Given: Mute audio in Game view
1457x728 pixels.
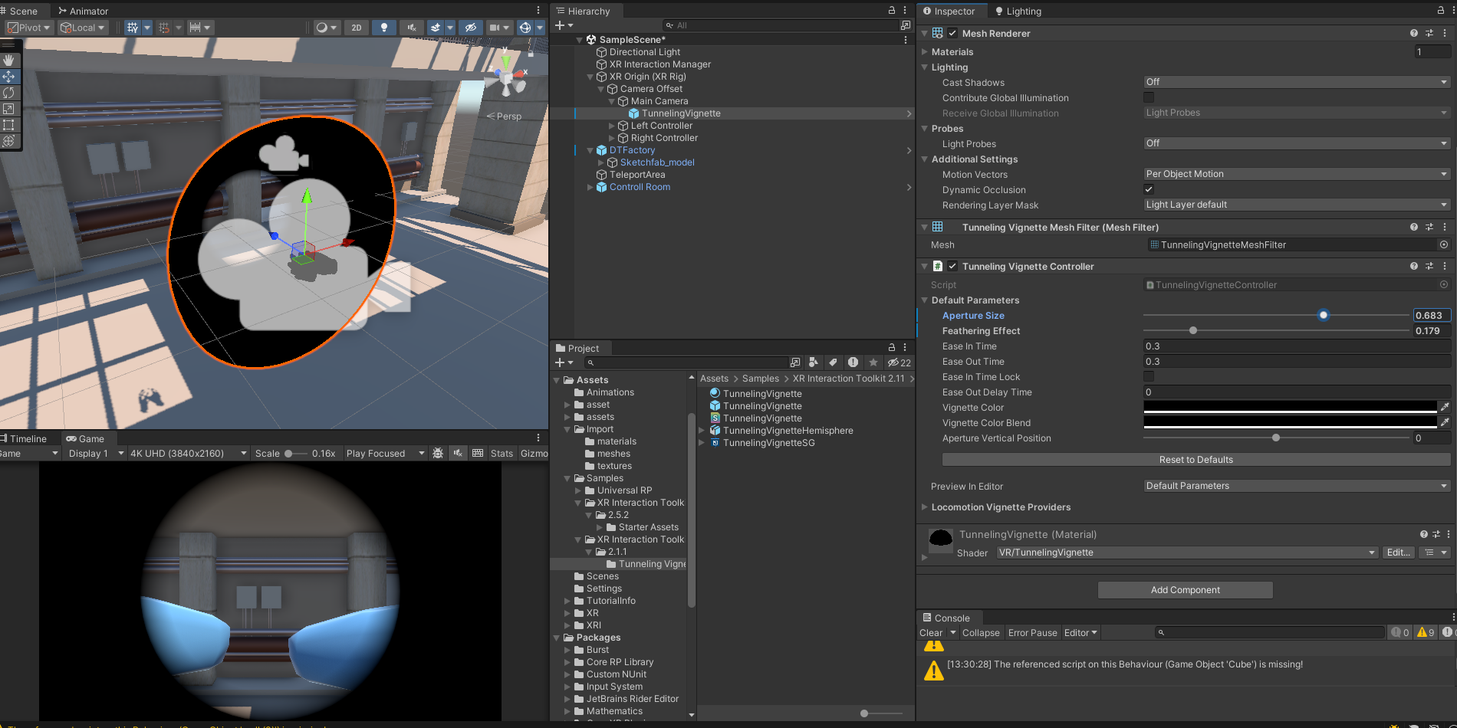Looking at the screenshot, I should pyautogui.click(x=458, y=453).
